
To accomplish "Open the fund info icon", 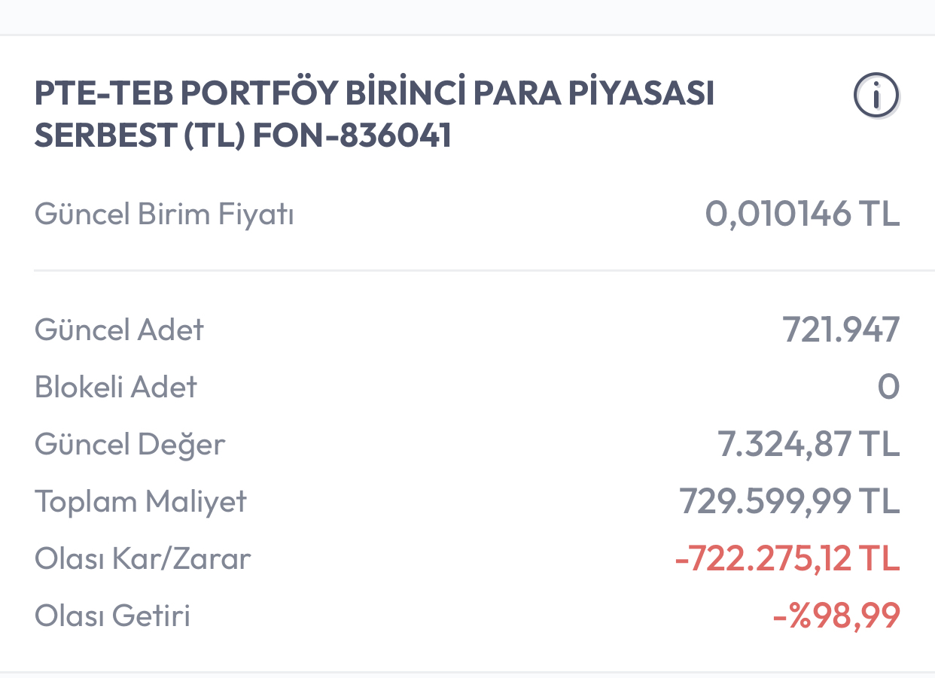I will (876, 96).
